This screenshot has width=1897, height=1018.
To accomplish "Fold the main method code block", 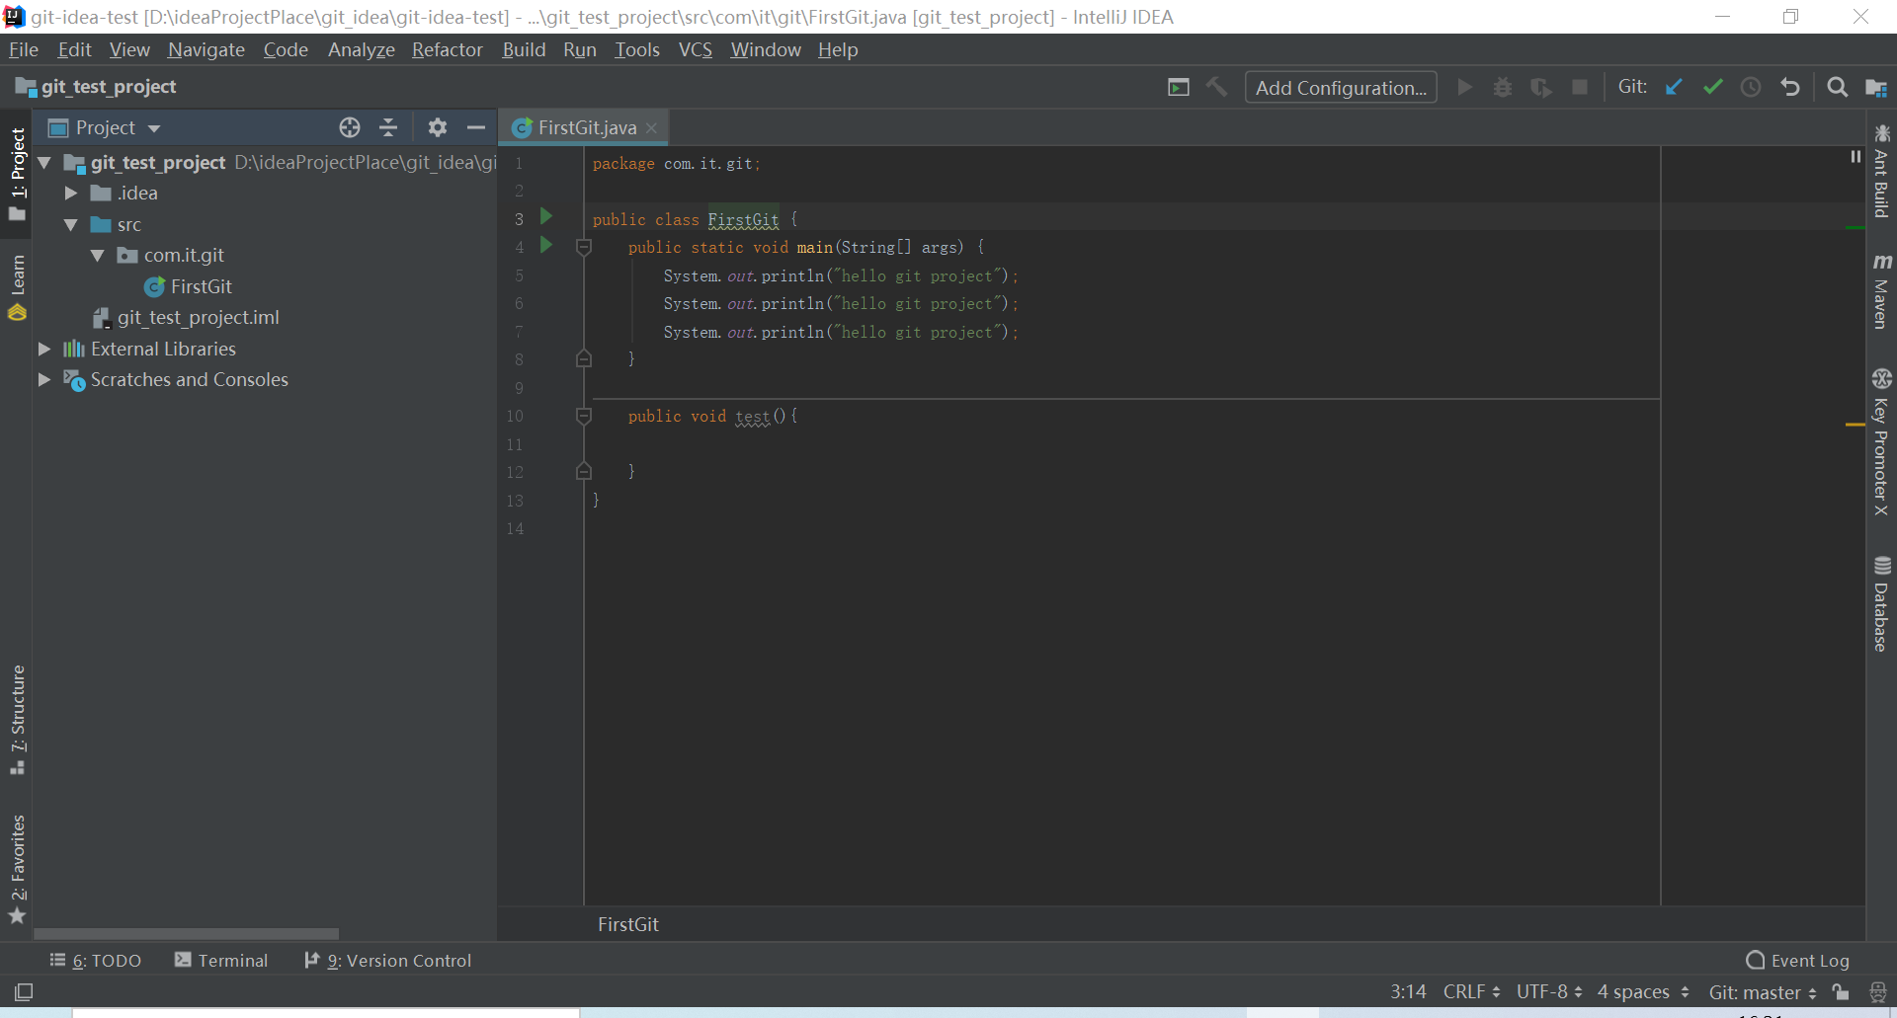I will (x=584, y=247).
